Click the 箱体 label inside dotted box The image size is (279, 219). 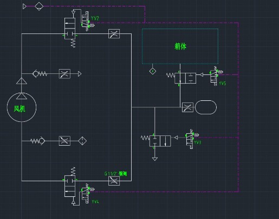coord(180,46)
